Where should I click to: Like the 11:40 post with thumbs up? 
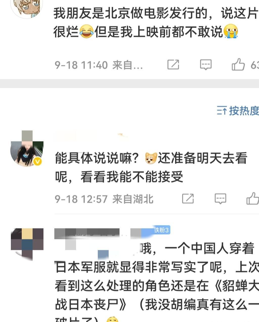238,64
